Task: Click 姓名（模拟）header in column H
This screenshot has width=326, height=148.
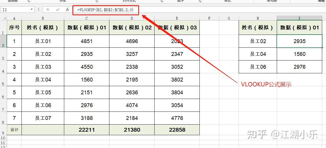Action: click(x=258, y=28)
